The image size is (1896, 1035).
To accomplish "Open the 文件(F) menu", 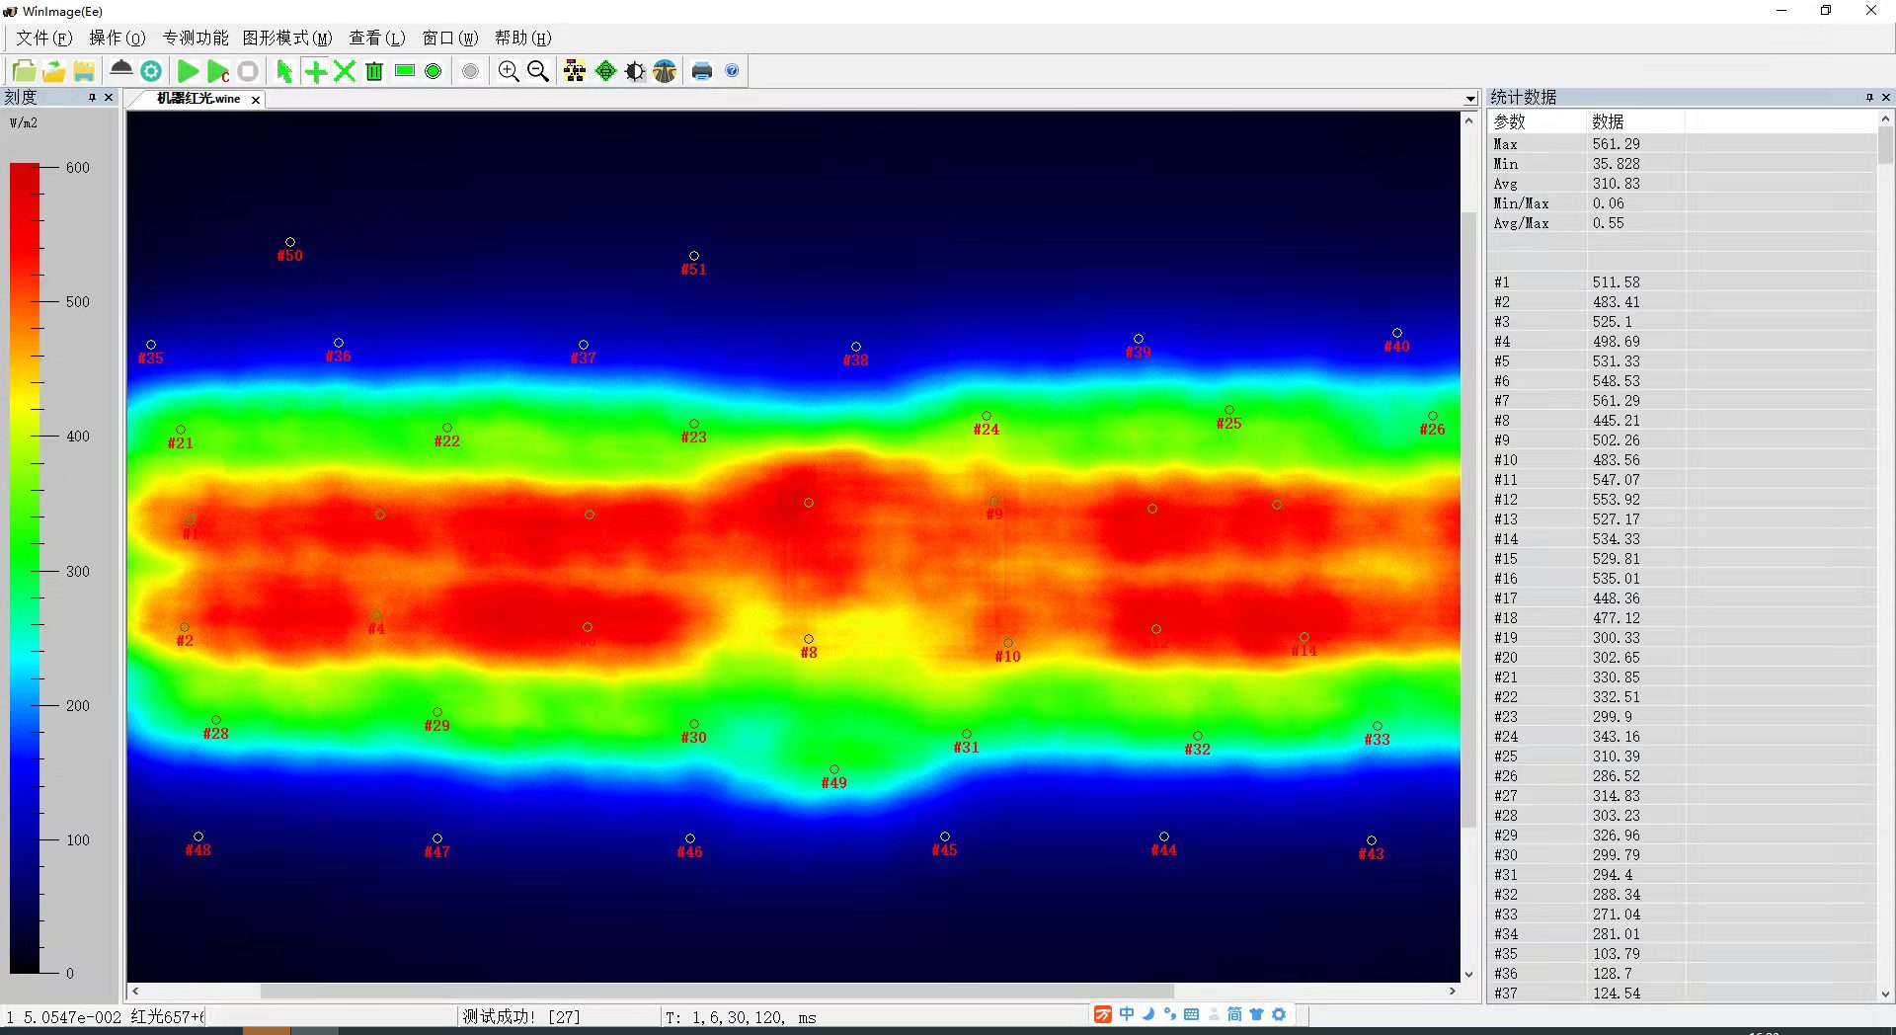I will click(43, 38).
